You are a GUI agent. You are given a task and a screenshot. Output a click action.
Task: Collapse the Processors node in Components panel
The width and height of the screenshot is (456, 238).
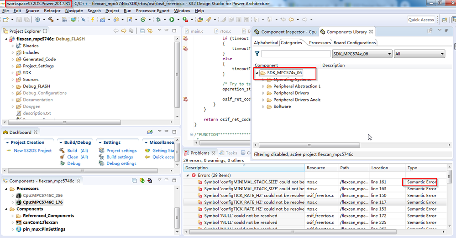(6, 189)
